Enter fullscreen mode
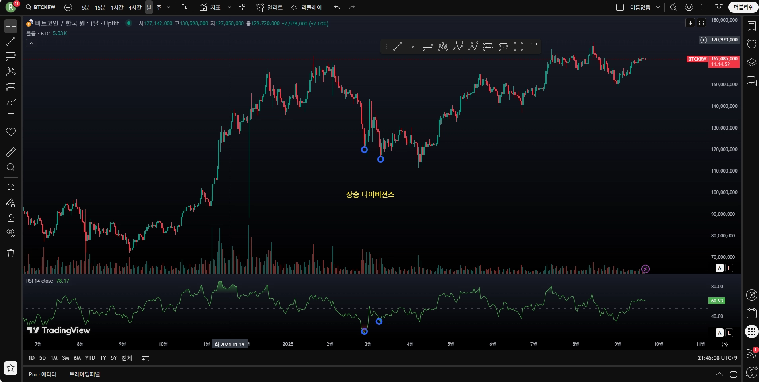 (704, 7)
